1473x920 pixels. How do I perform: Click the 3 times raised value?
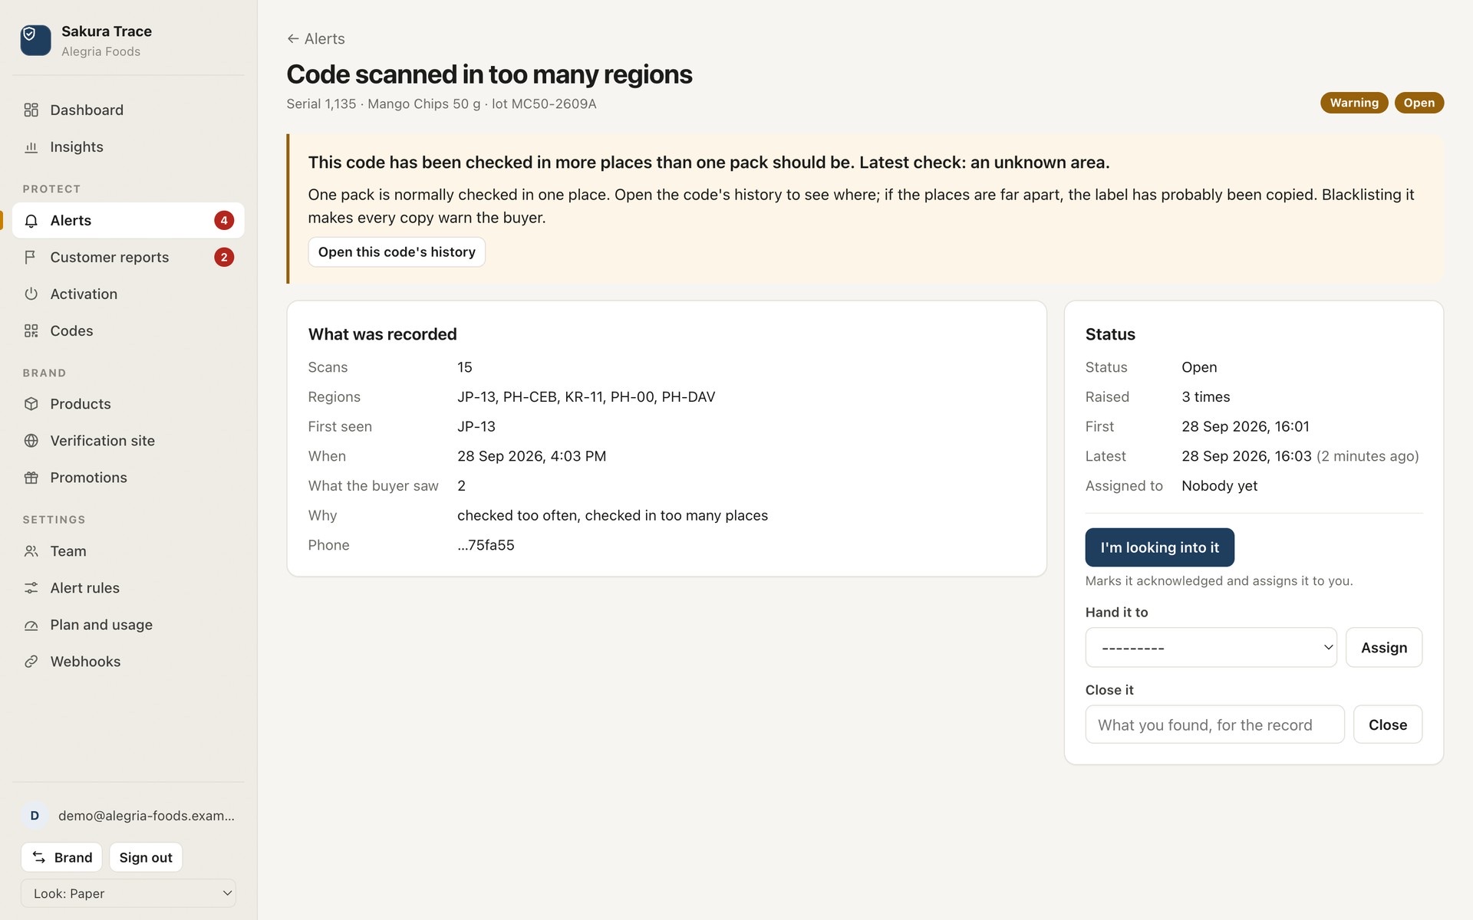click(x=1205, y=397)
